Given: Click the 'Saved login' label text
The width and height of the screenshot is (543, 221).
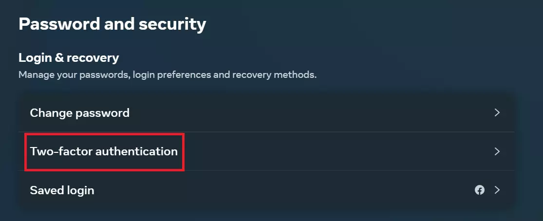Looking at the screenshot, I should pos(62,190).
